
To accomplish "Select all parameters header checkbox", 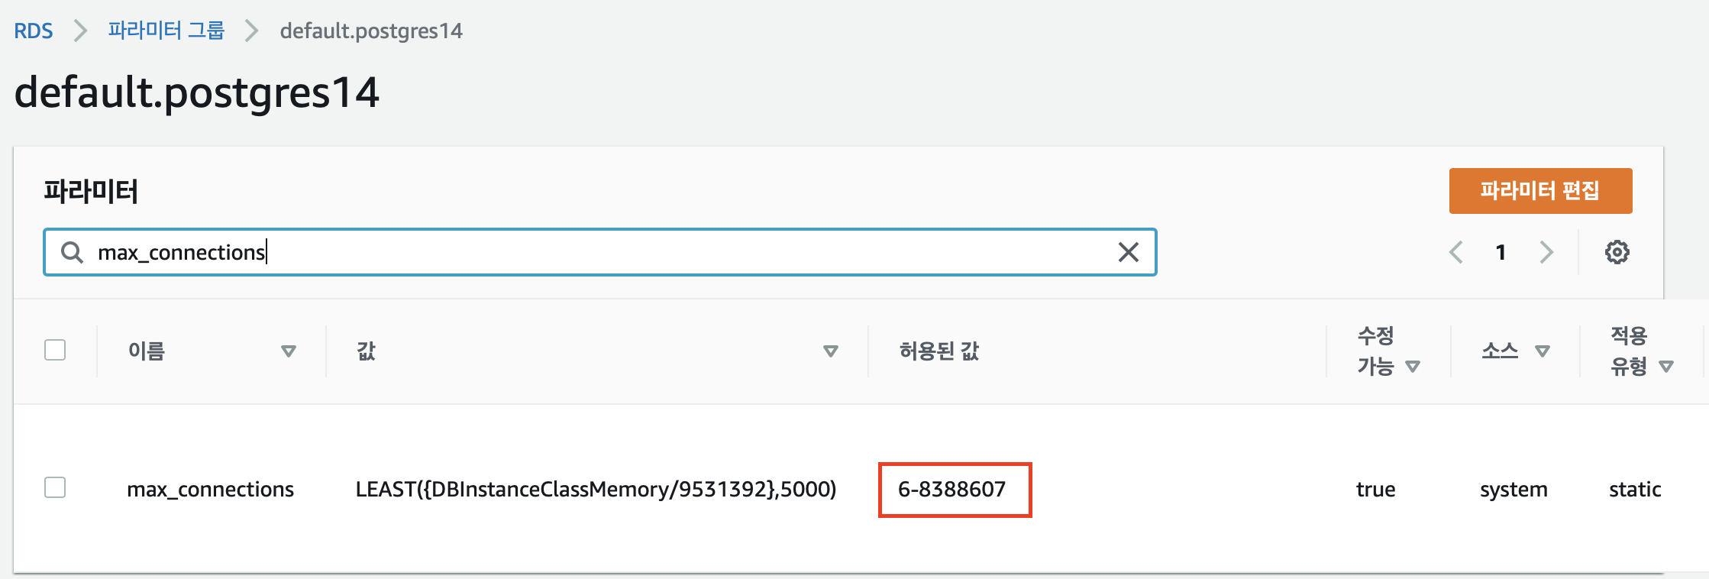I will click(55, 350).
